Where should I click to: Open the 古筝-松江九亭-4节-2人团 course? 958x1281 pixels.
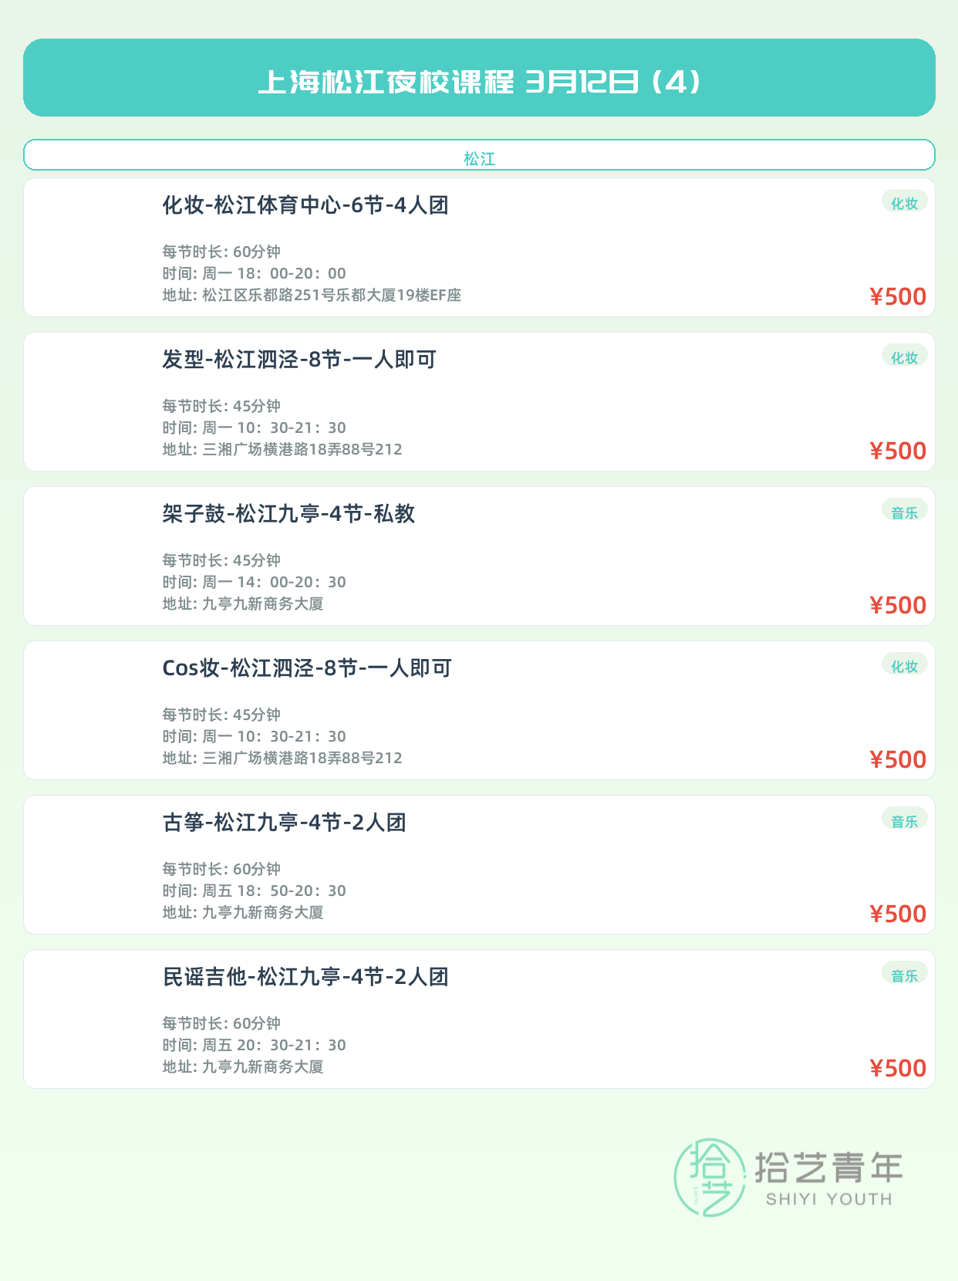pos(284,823)
